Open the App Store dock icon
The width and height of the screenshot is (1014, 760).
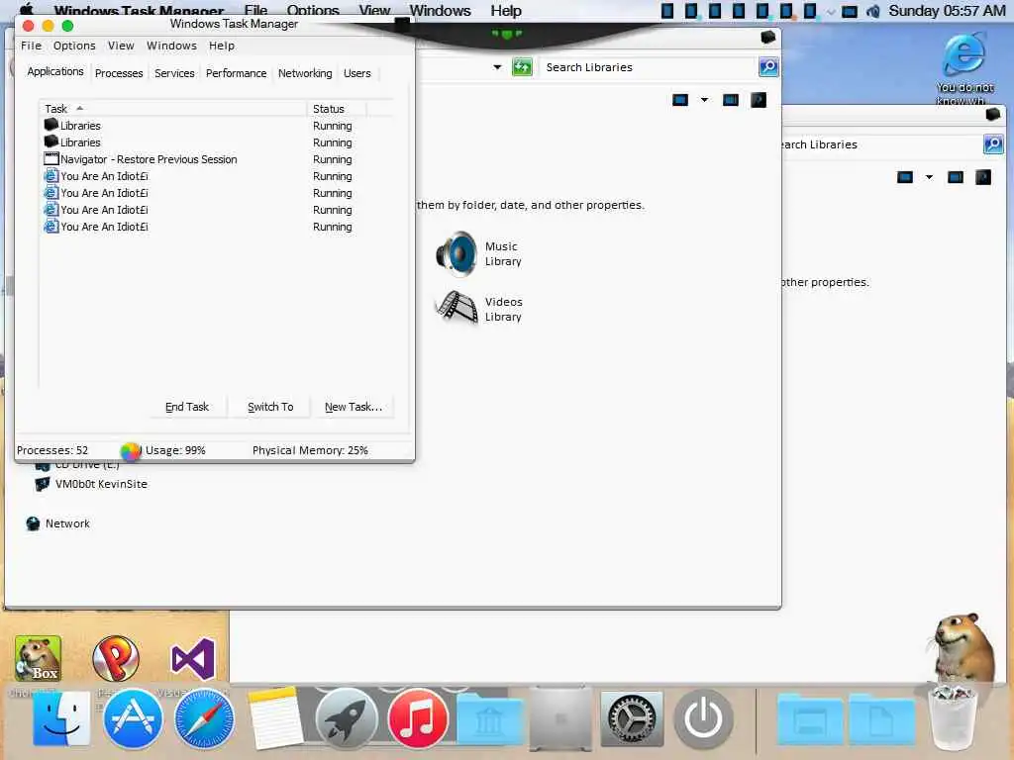click(x=133, y=718)
